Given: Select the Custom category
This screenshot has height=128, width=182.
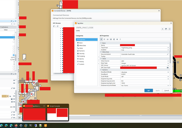Looking at the screenshot, I should point(82,64).
